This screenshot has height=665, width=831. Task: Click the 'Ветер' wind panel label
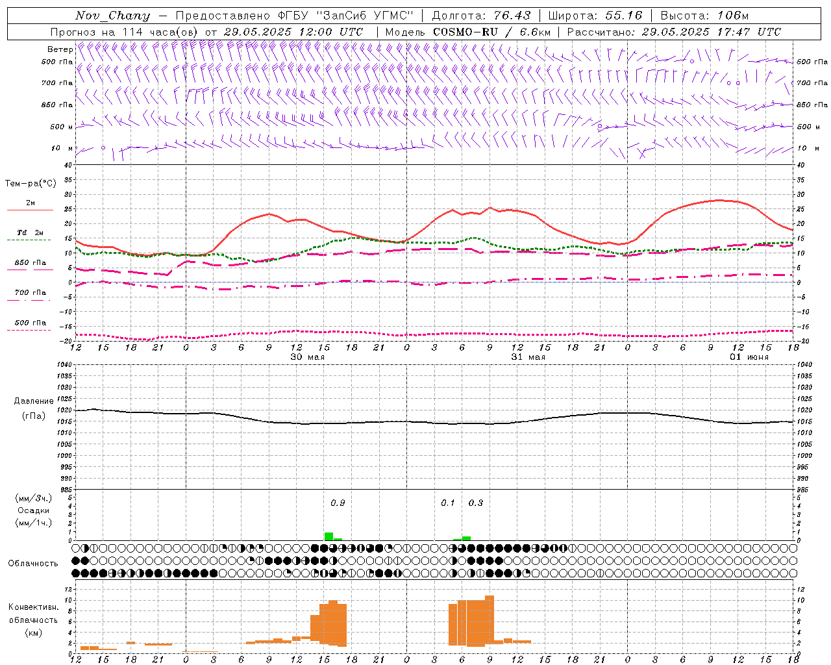[60, 49]
